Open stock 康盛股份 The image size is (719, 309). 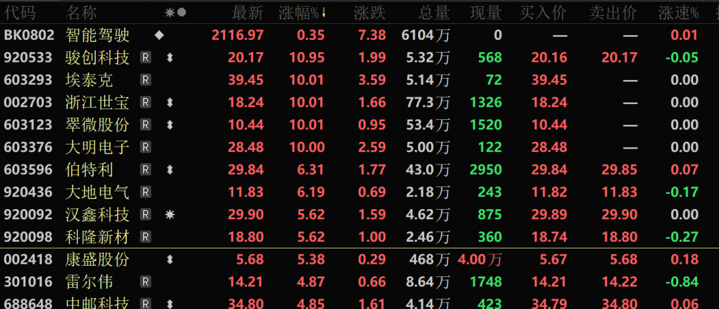[x=97, y=260]
